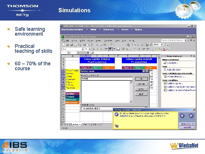Viewport: 205px width, 154px height.
Task: Click the Sort Ascending icon
Action: [x=138, y=45]
